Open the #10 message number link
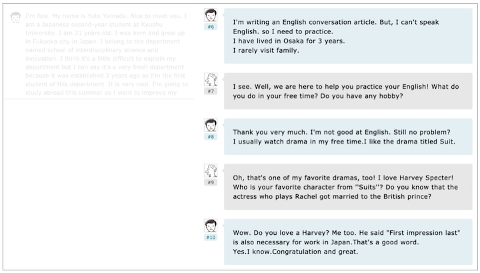The image size is (480, 273). pyautogui.click(x=211, y=237)
